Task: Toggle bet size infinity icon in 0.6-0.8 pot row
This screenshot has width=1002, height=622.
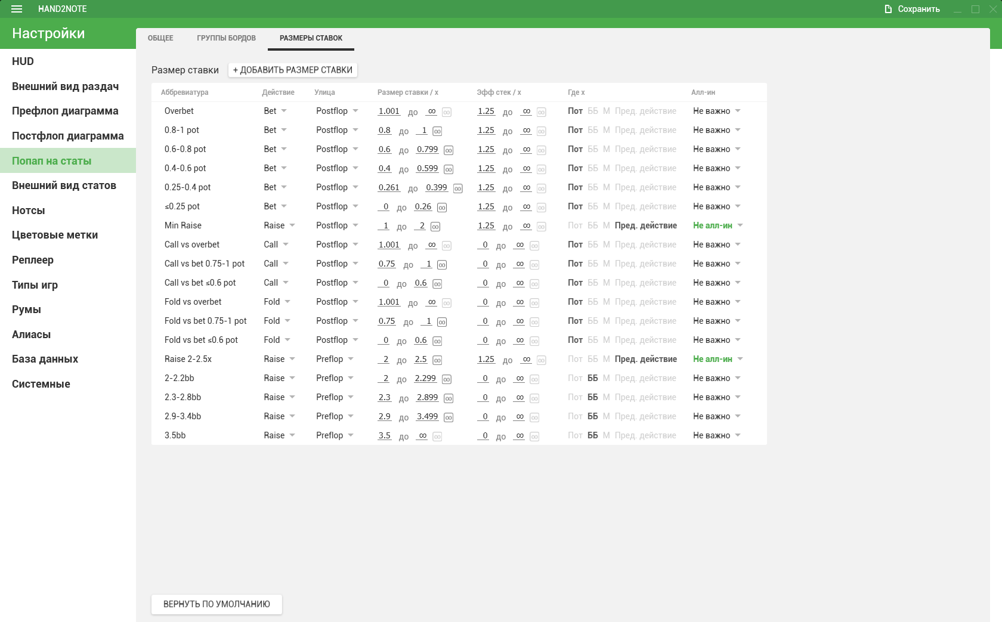Action: point(449,150)
